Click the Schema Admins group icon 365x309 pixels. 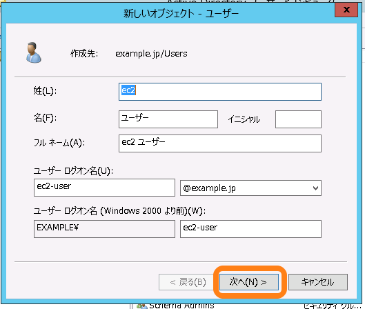[x=142, y=307]
